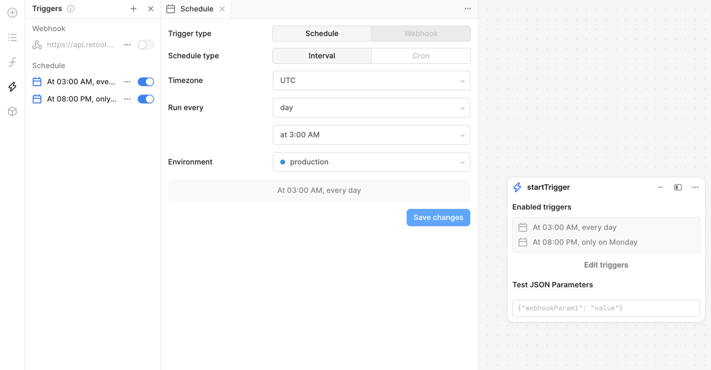Click the add block plus icon in sidebar
The height and width of the screenshot is (370, 711).
(x=12, y=13)
